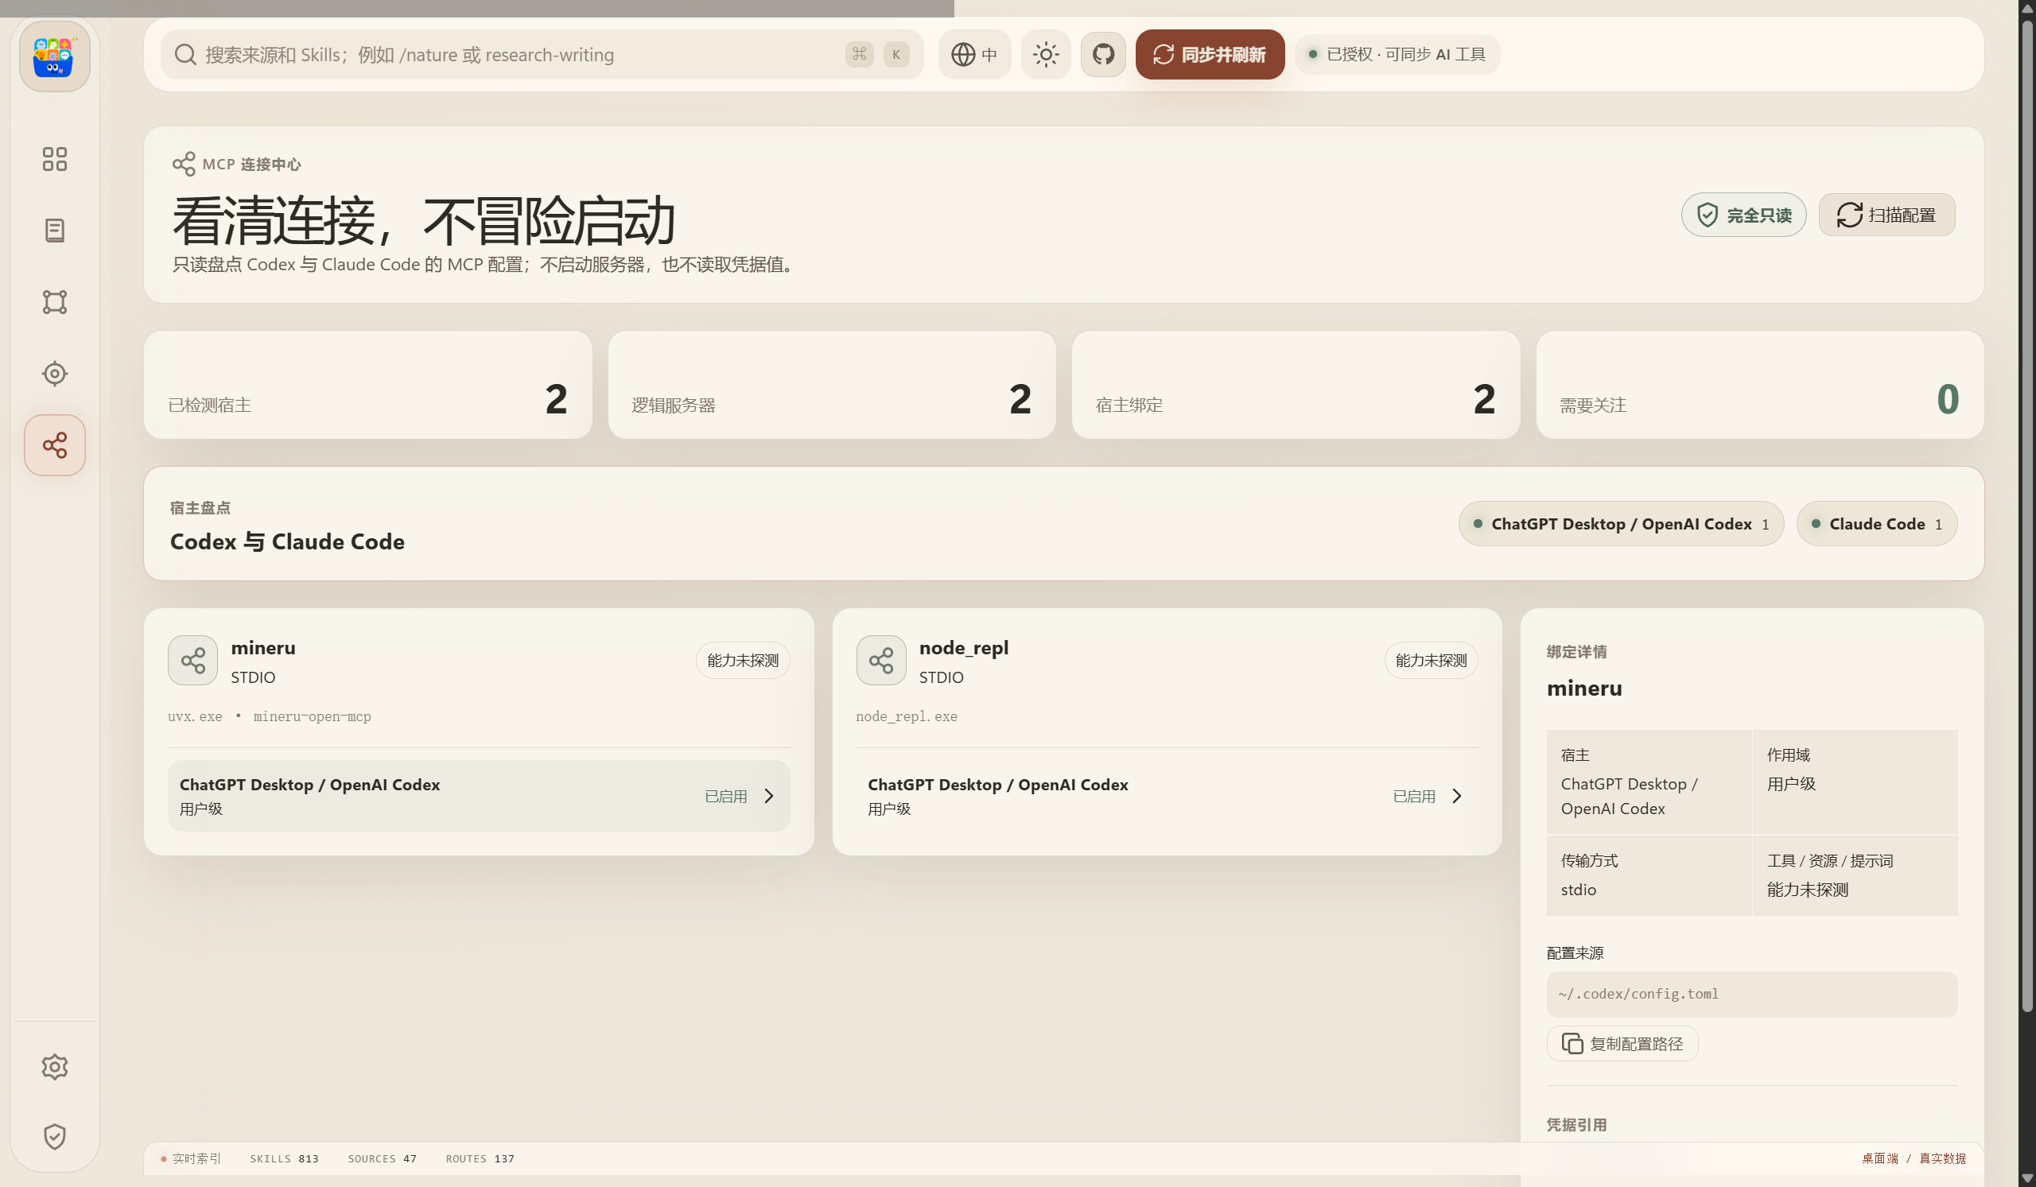The height and width of the screenshot is (1187, 2036).
Task: Click SOURCES 47 in status bar
Action: [383, 1158]
